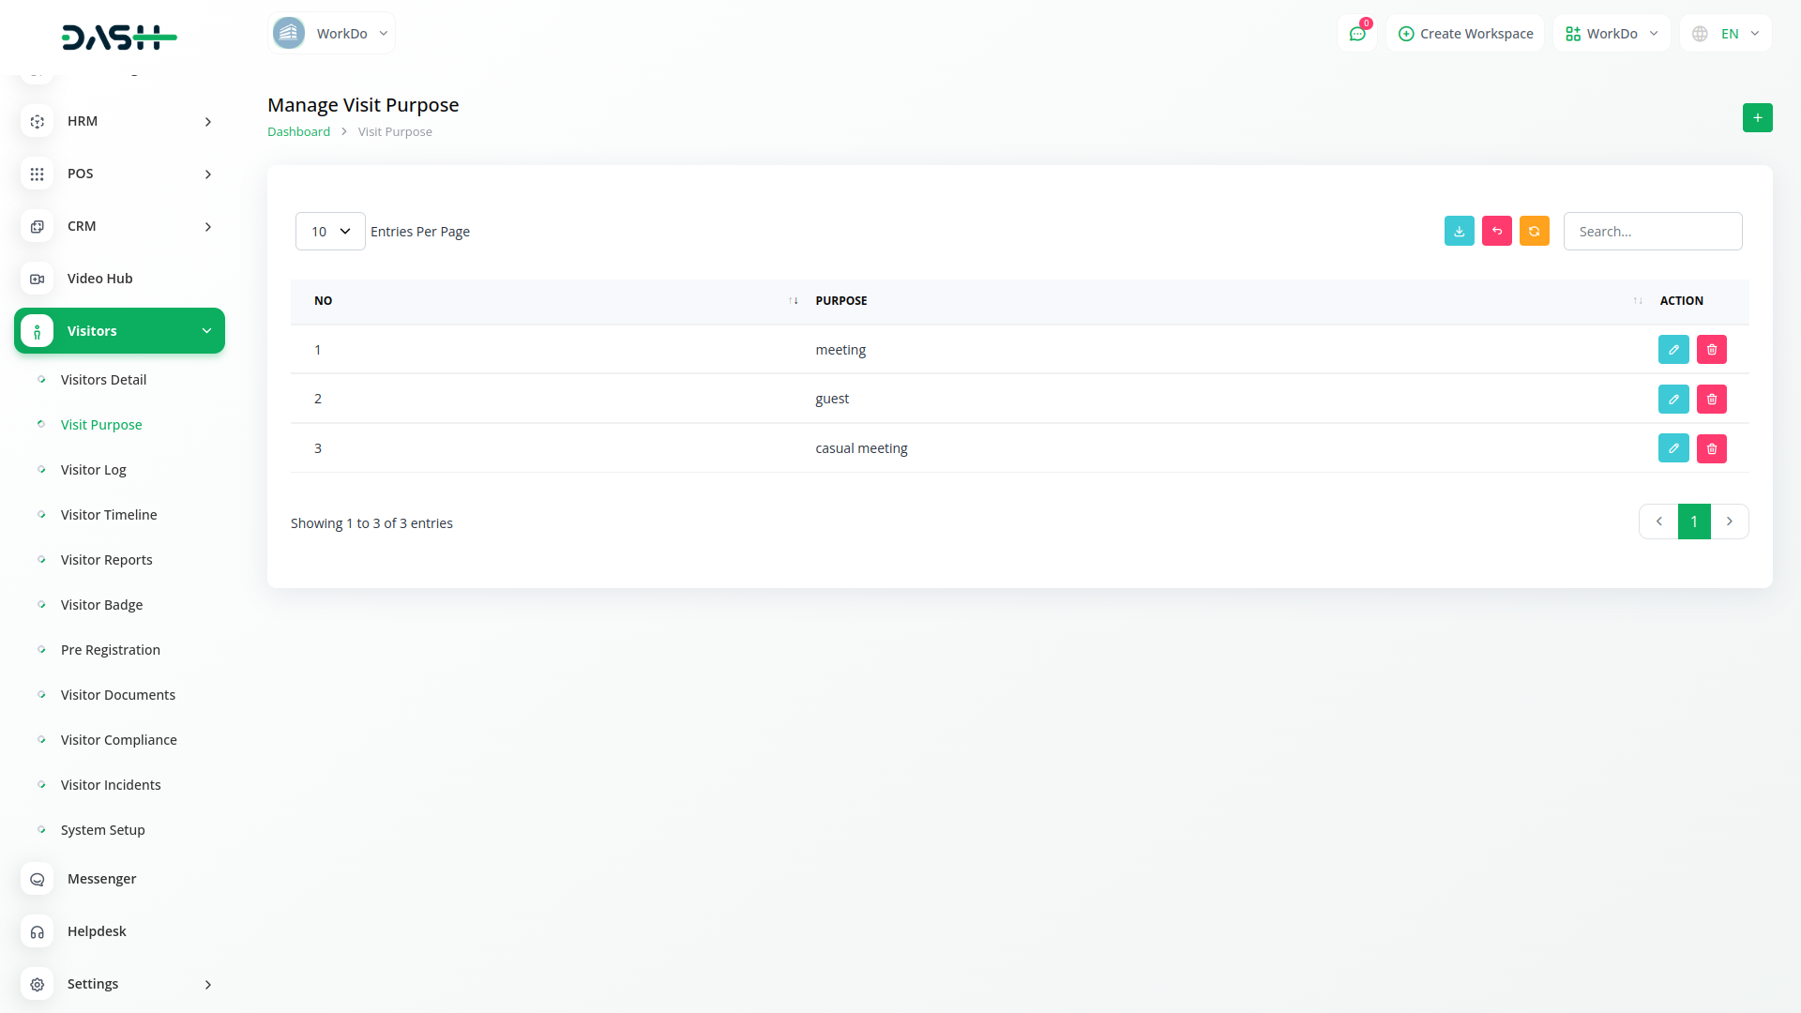Viewport: 1801px width, 1013px height.
Task: Delete the 'guest' purpose row
Action: [x=1711, y=400]
